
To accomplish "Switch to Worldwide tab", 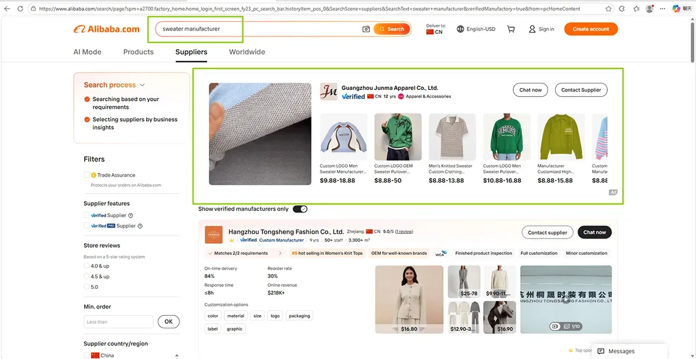I will coord(247,52).
